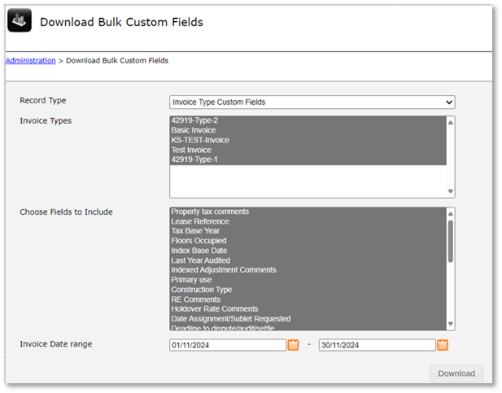Select Primary use field
The width and height of the screenshot is (502, 393).
click(308, 280)
